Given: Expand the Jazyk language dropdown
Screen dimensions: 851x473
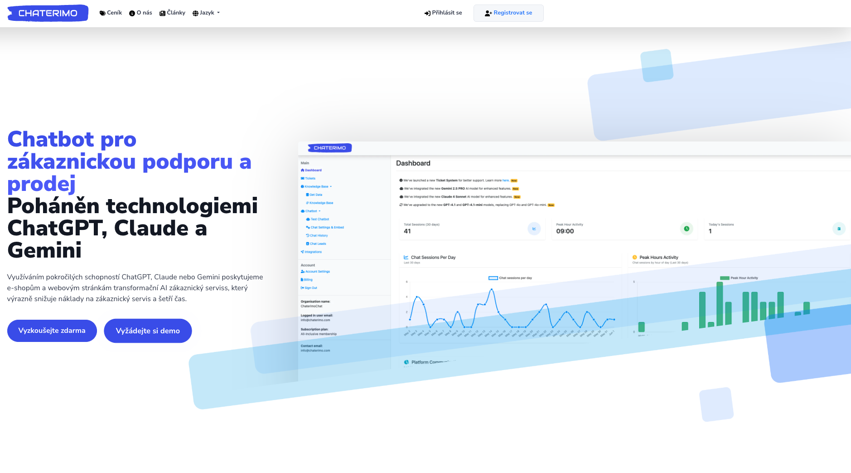Looking at the screenshot, I should coord(206,13).
